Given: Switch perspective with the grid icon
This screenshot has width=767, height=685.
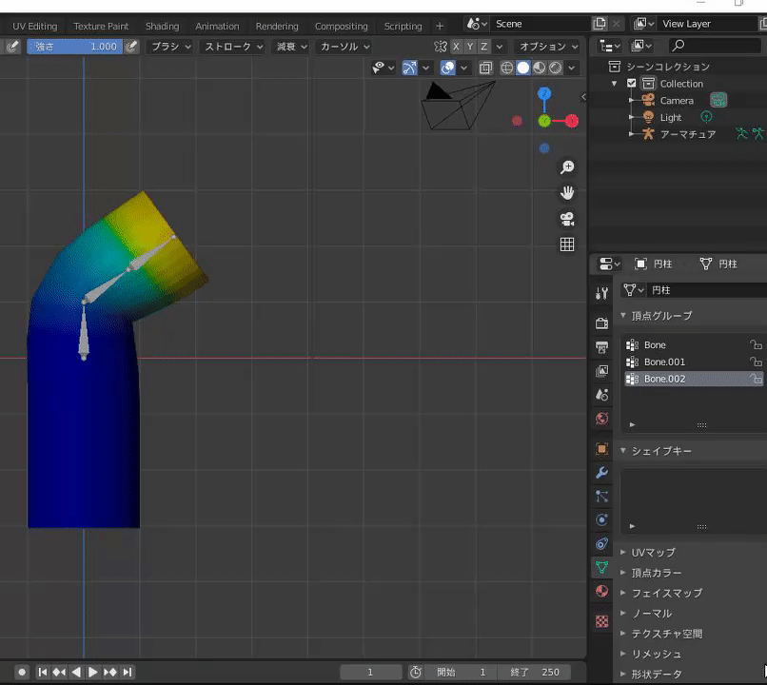Looking at the screenshot, I should (x=567, y=245).
